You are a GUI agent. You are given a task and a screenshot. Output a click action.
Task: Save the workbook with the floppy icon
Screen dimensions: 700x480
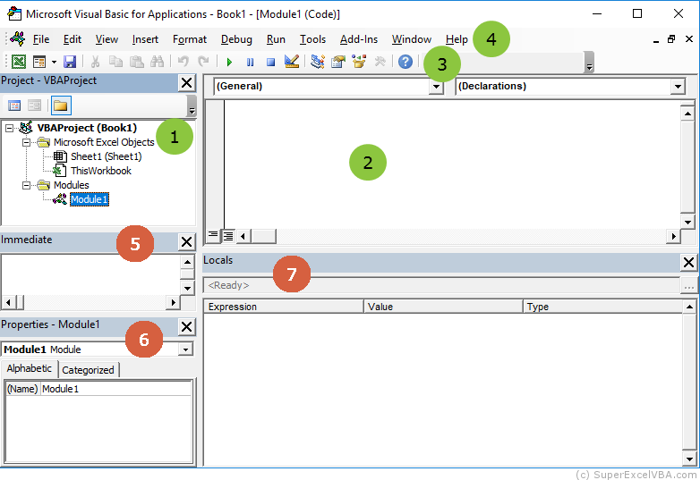point(70,62)
